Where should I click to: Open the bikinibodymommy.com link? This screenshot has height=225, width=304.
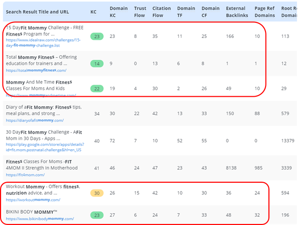[40, 219]
